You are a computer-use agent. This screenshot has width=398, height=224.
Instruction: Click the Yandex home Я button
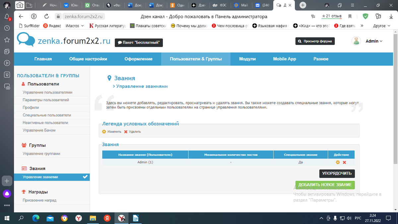click(33, 16)
